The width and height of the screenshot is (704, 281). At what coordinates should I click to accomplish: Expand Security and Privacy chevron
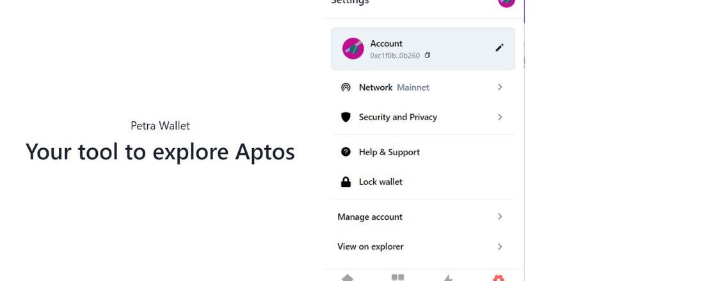click(500, 118)
